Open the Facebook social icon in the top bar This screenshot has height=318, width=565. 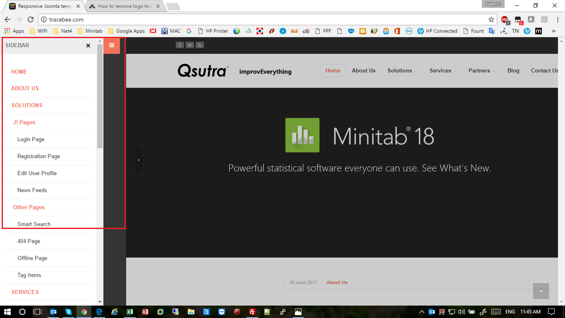tap(180, 45)
